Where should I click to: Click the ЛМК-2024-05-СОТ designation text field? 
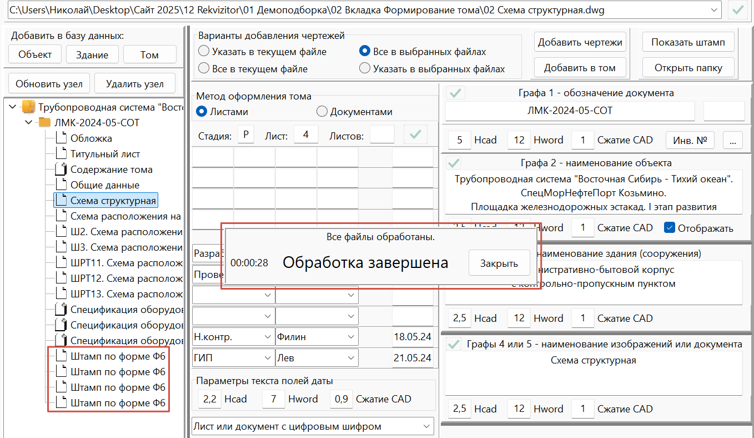pyautogui.click(x=570, y=111)
